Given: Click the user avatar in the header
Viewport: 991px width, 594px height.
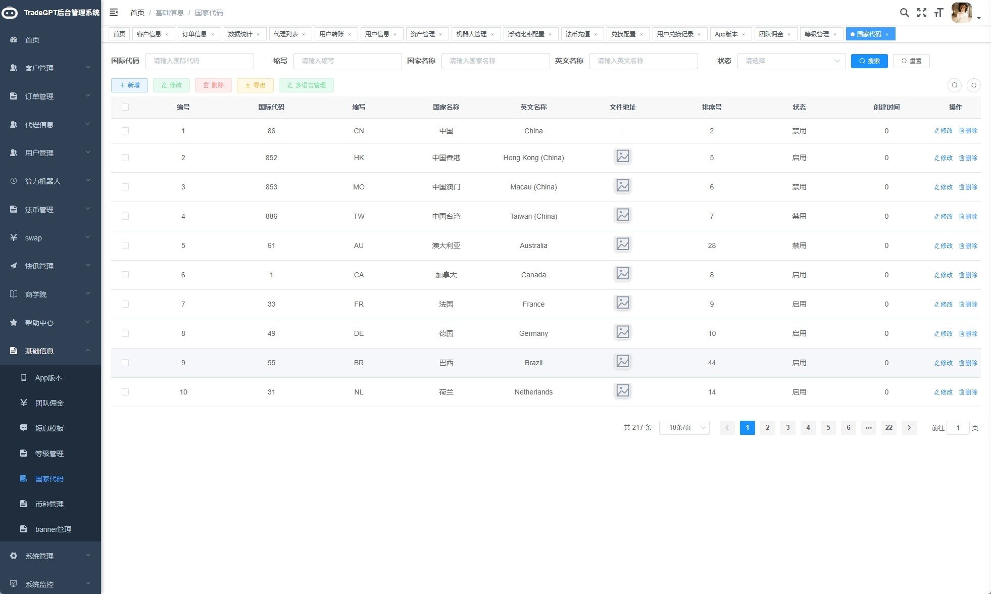Looking at the screenshot, I should 961,13.
